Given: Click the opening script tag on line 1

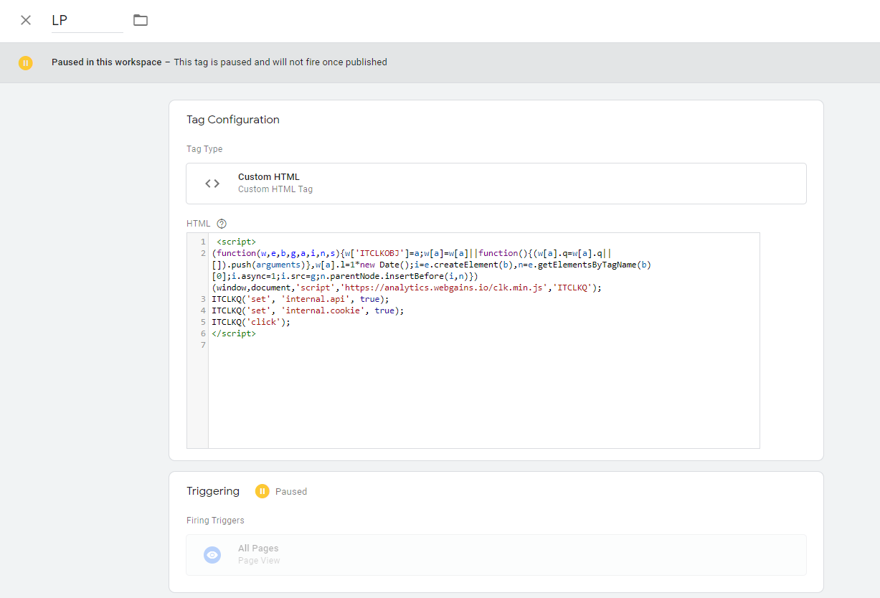Looking at the screenshot, I should point(236,242).
